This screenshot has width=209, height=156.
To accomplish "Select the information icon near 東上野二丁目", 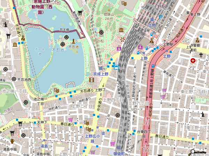I will pos(203,114).
